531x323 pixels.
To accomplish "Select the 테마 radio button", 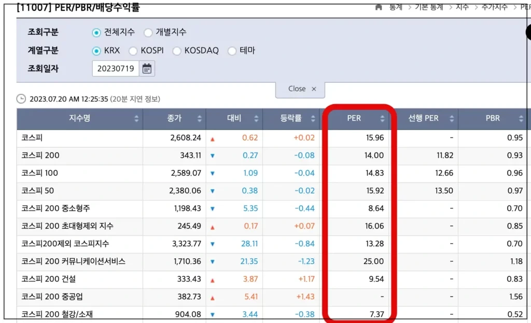I will pyautogui.click(x=232, y=51).
